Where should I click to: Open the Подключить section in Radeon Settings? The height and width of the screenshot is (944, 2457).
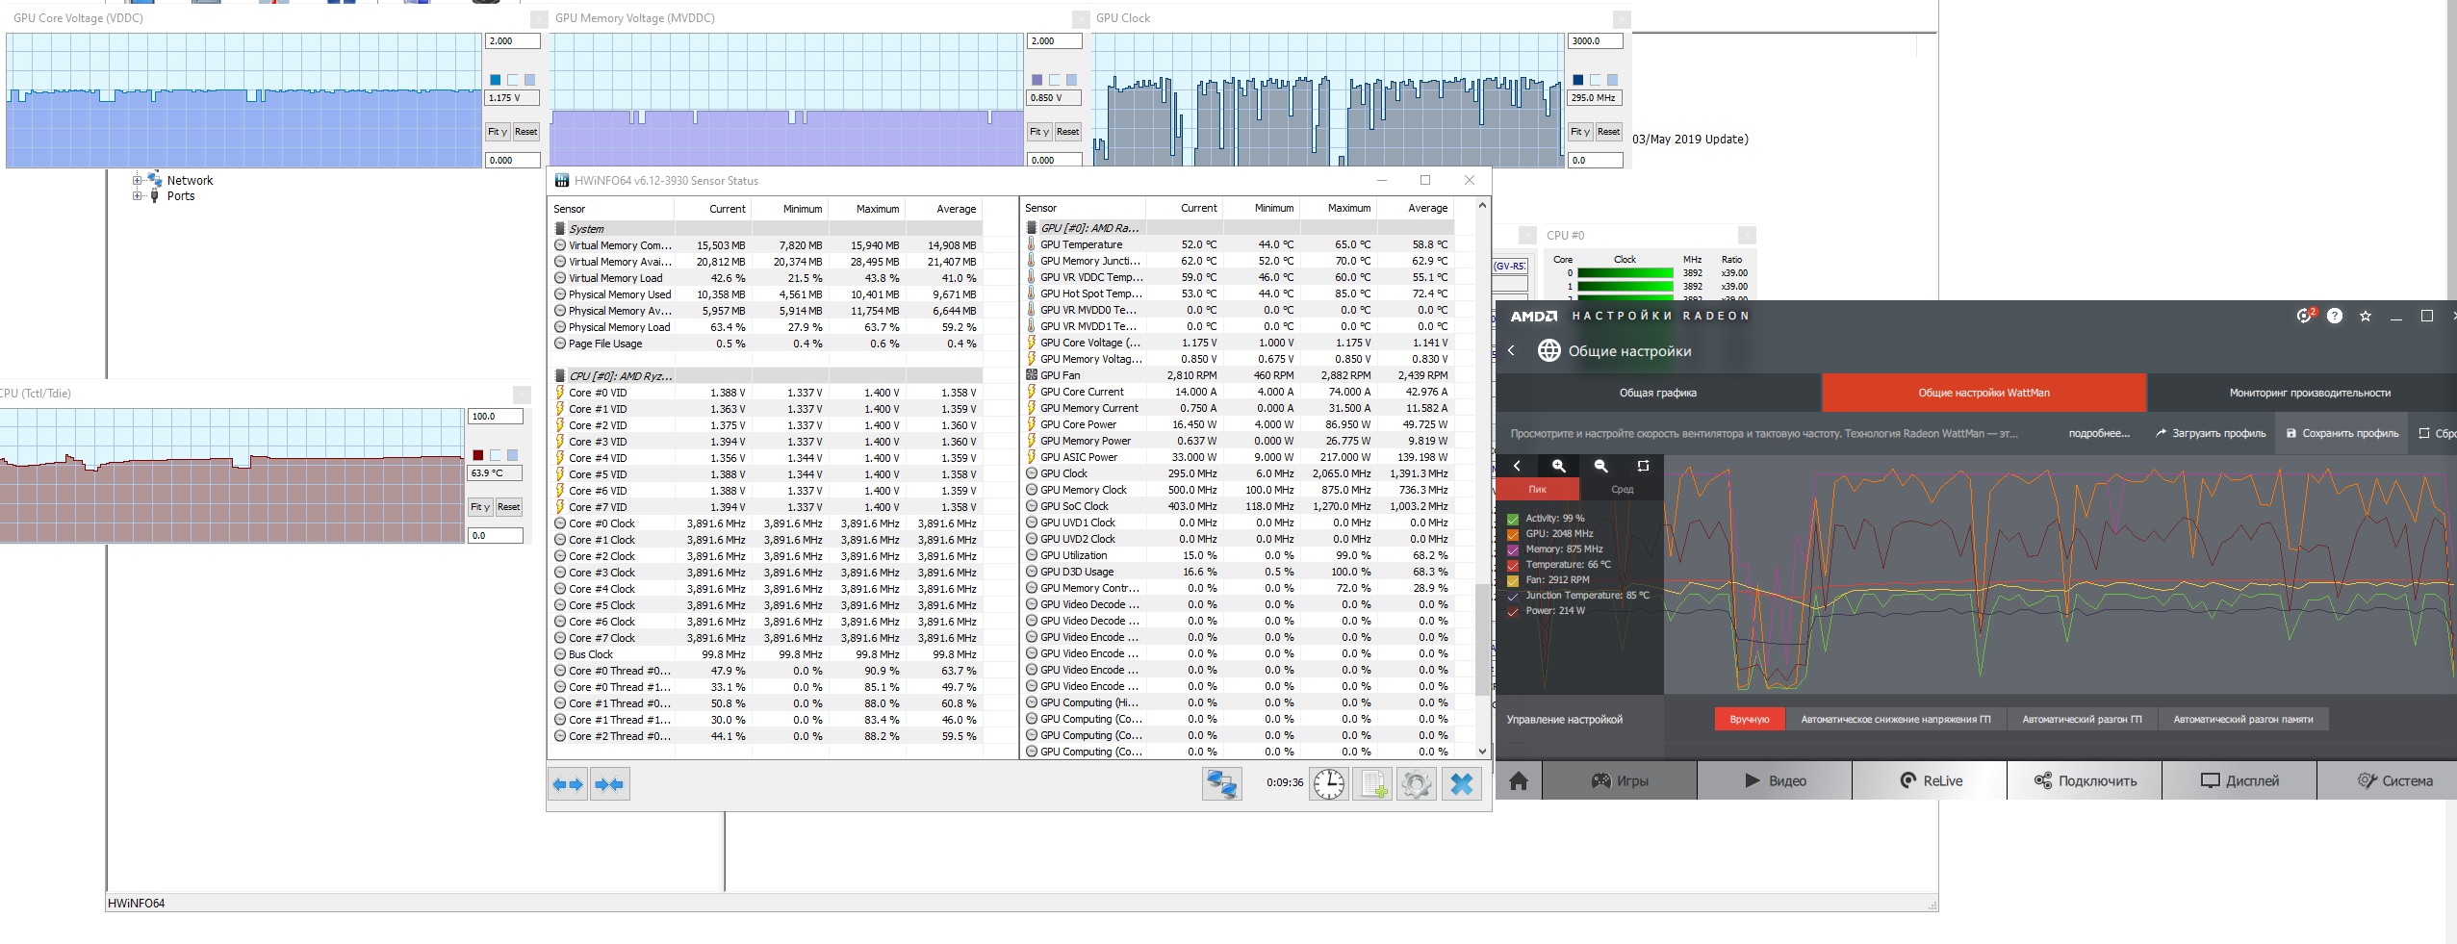(x=2085, y=780)
